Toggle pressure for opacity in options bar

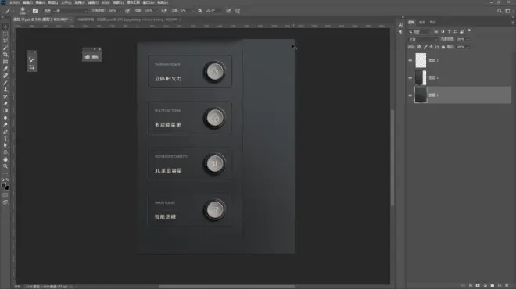pos(127,11)
